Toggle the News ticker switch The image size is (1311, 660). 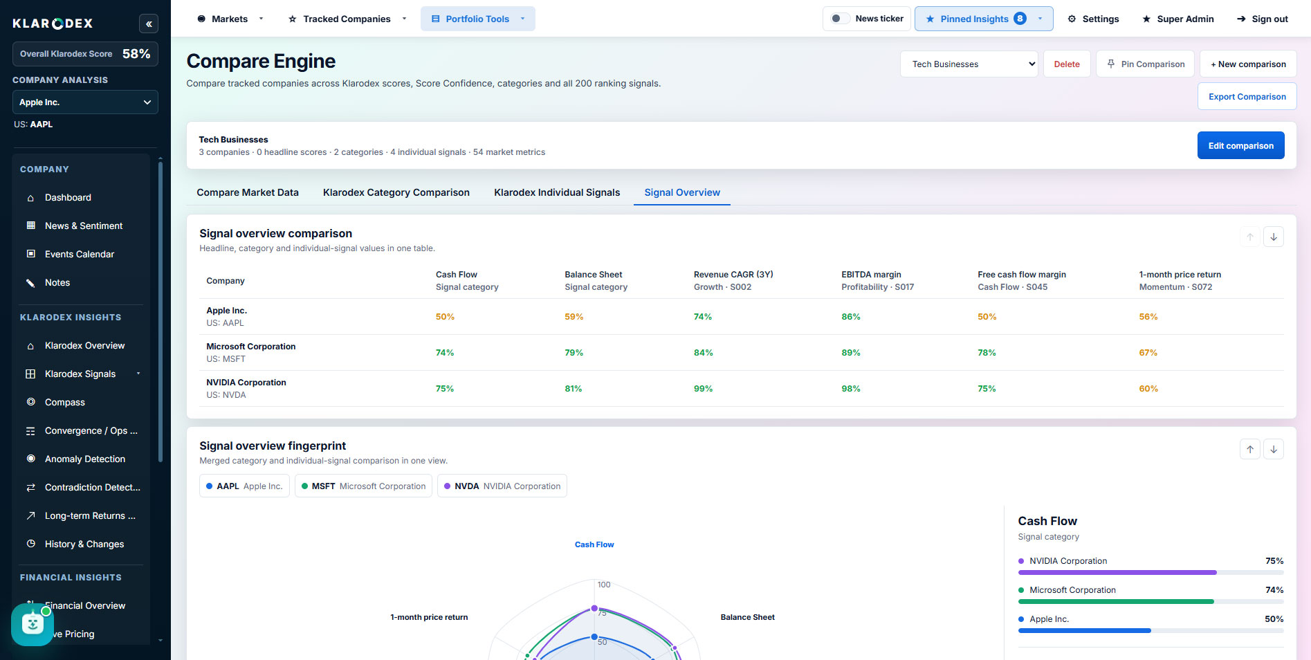(840, 19)
